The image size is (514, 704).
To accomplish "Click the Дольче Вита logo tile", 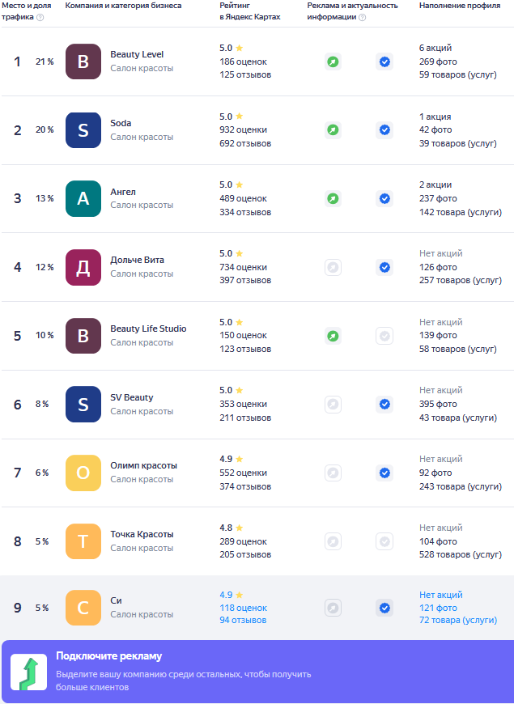I will tap(83, 267).
